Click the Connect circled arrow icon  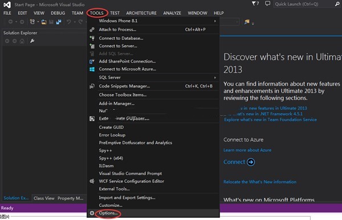point(251,162)
